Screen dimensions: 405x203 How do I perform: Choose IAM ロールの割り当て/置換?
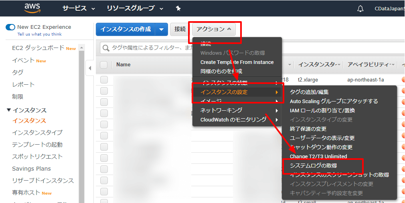coord(322,110)
